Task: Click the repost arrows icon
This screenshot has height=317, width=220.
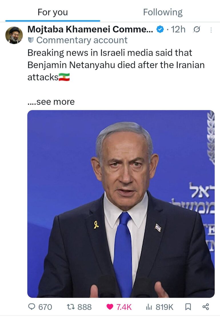Action: (71, 307)
